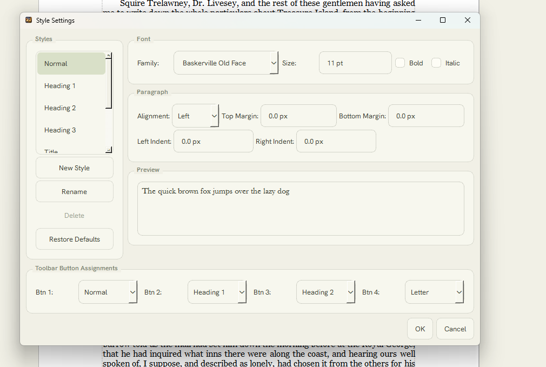The height and width of the screenshot is (367, 546).
Task: Open the Btn 2 style dropdown
Action: [217, 292]
